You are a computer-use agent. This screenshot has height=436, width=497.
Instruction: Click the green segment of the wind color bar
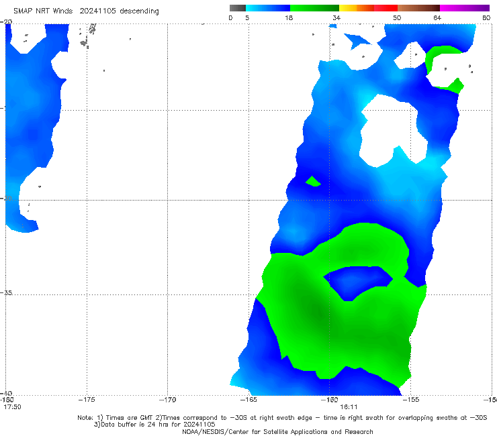(x=314, y=8)
